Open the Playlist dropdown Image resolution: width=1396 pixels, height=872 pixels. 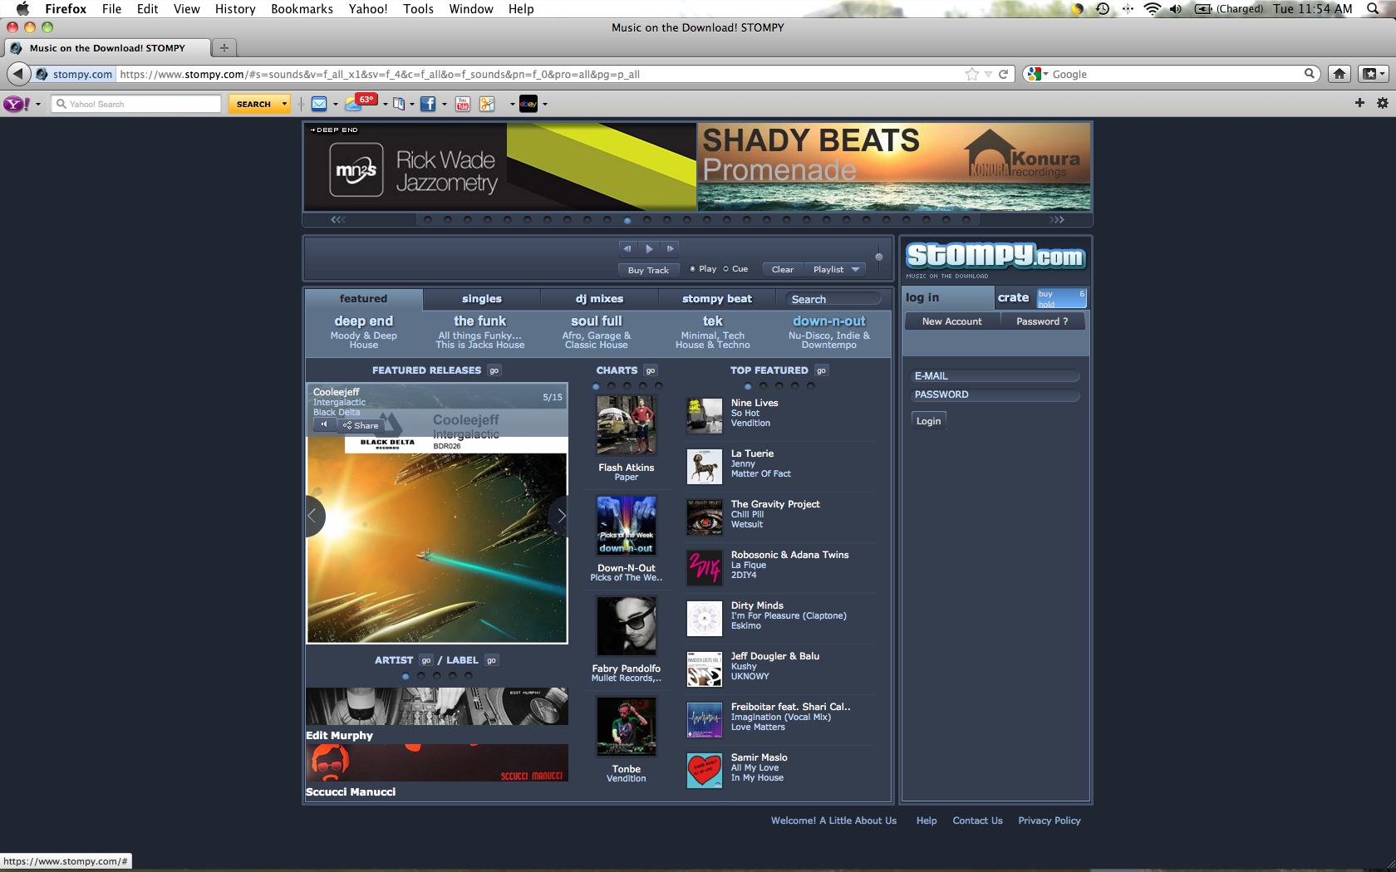(836, 269)
